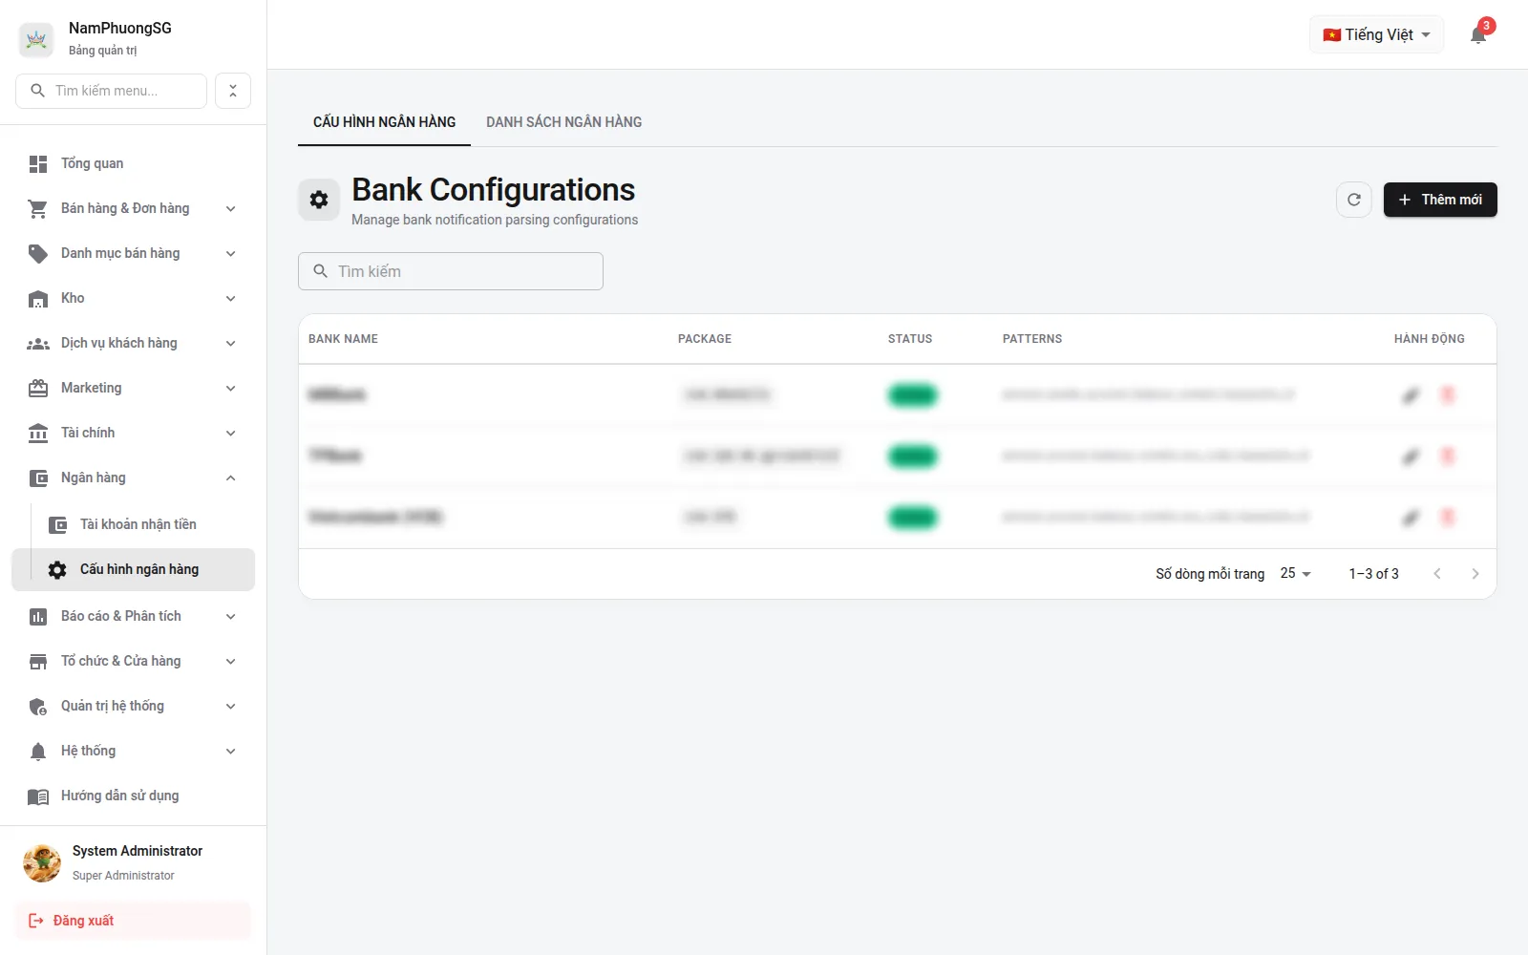The image size is (1528, 955).
Task: Click the Báo cáo & Phân tích chart icon
Action: coord(38,617)
